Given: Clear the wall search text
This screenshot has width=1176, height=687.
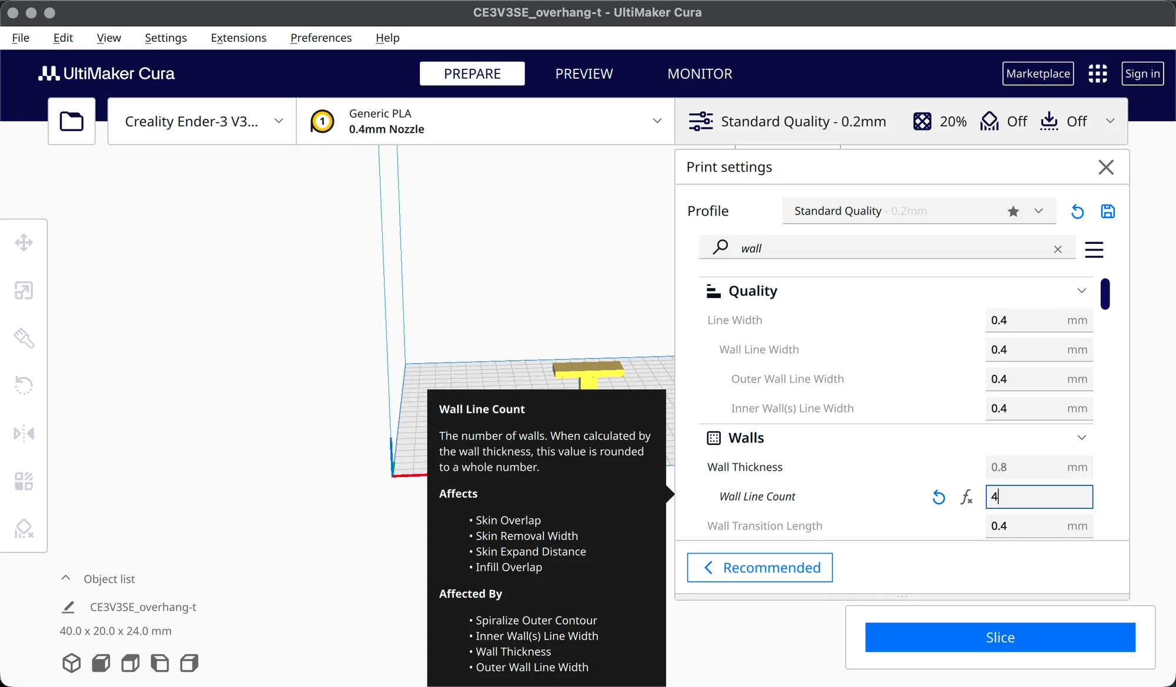Looking at the screenshot, I should tap(1058, 249).
